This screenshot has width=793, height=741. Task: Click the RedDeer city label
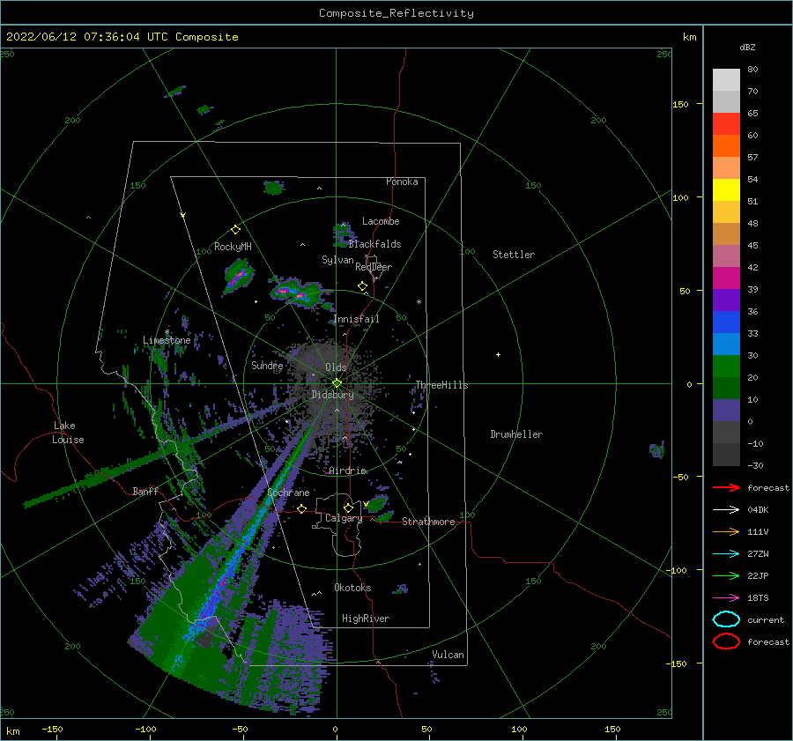pyautogui.click(x=374, y=267)
